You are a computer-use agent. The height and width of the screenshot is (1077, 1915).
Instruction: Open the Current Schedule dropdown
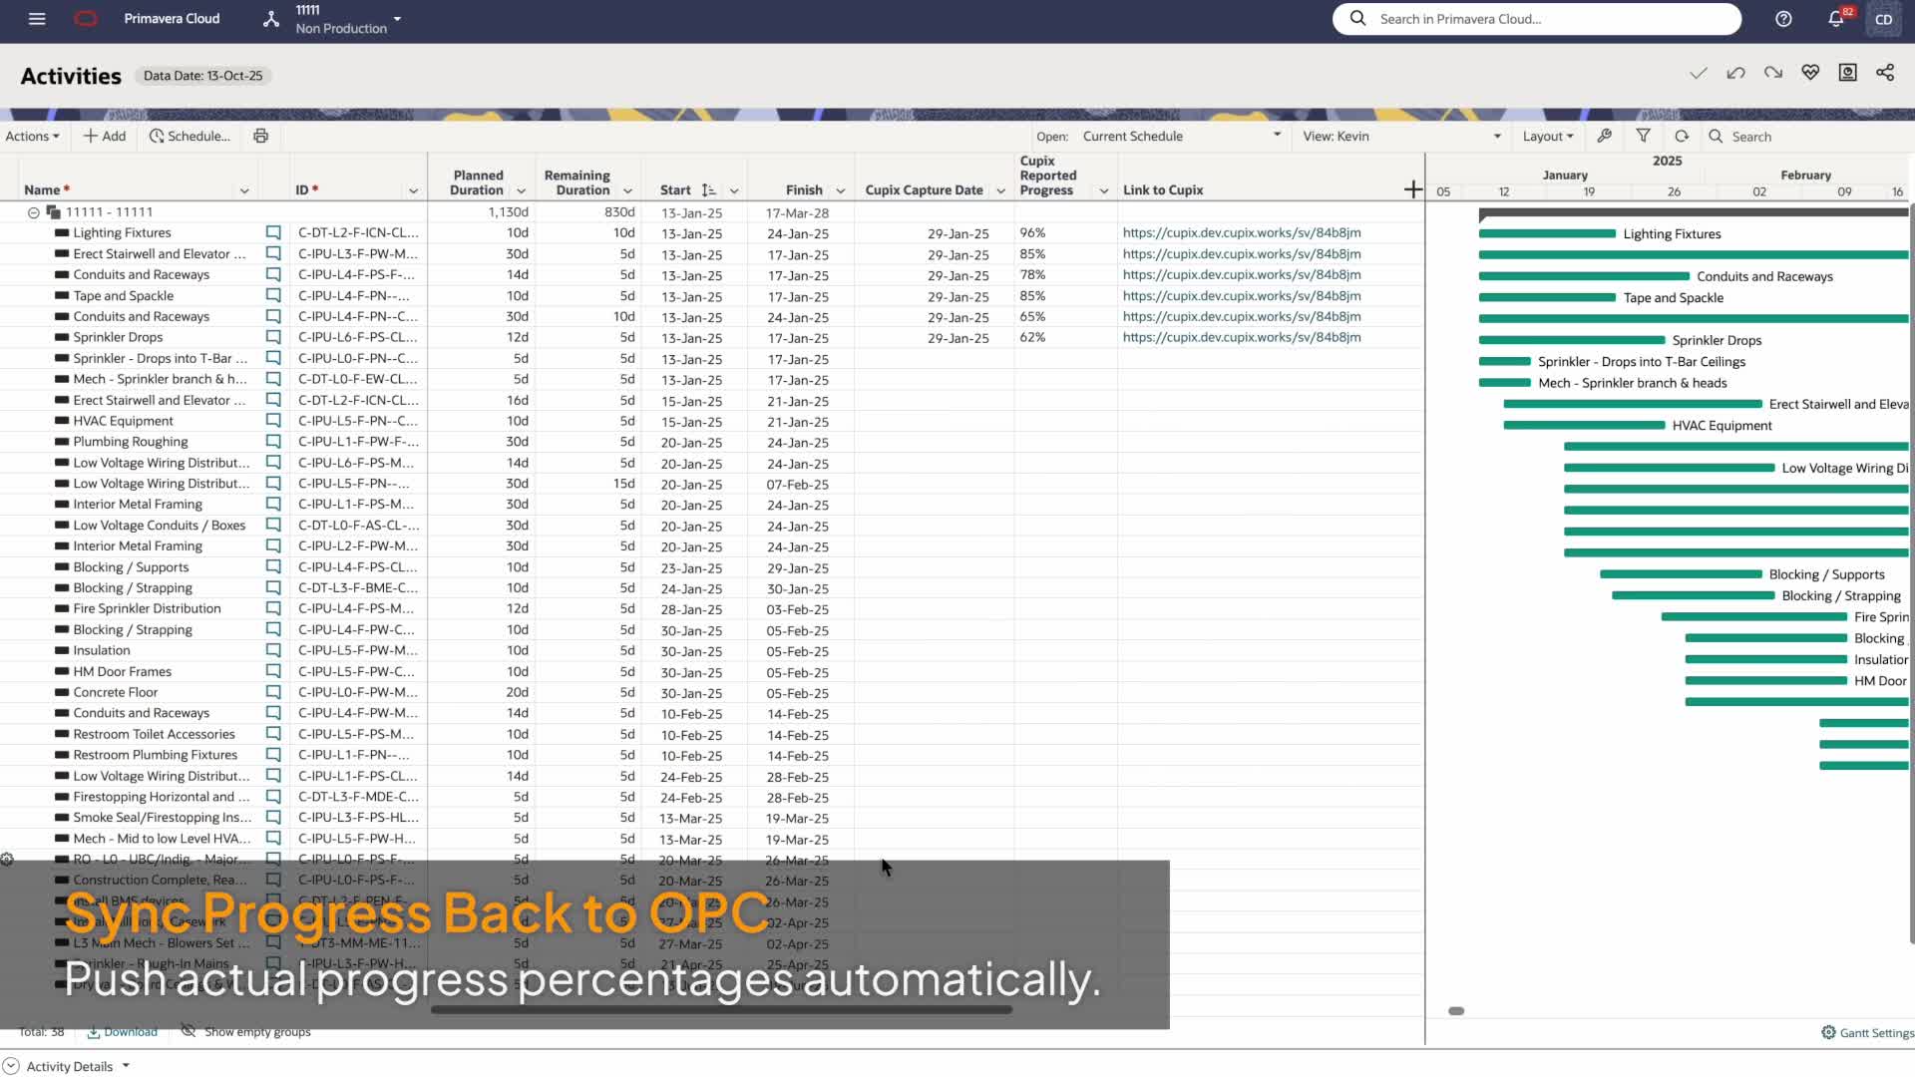(1182, 137)
